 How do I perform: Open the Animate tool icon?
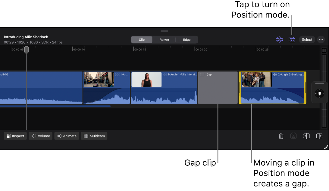point(67,136)
